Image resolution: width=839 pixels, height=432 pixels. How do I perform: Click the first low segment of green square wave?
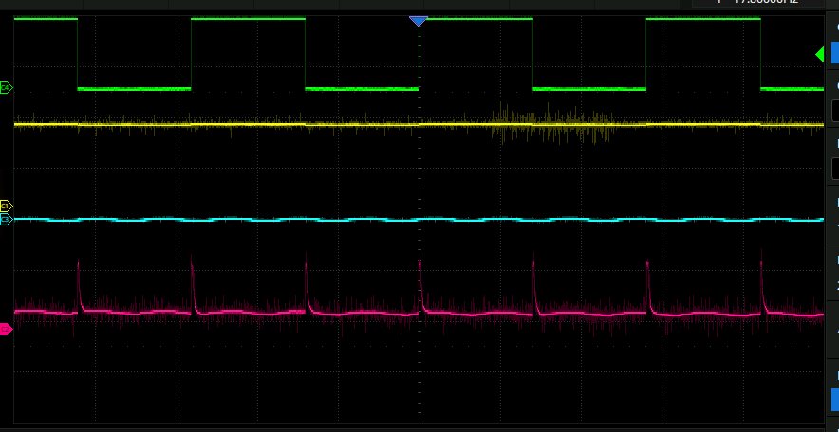coord(134,88)
